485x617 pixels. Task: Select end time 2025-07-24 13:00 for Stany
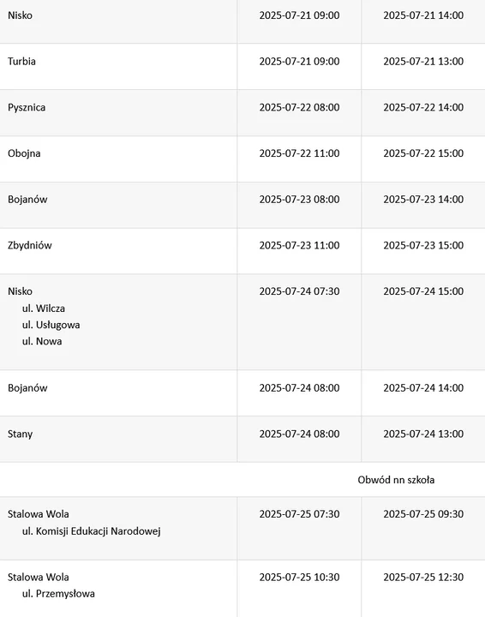tap(423, 434)
